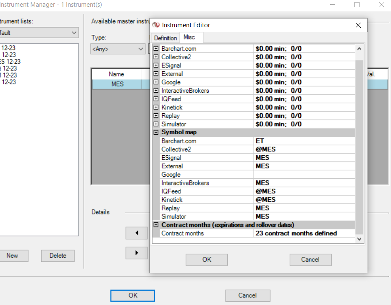
Task: Expand the IQFeed commission row
Action: (x=156, y=99)
